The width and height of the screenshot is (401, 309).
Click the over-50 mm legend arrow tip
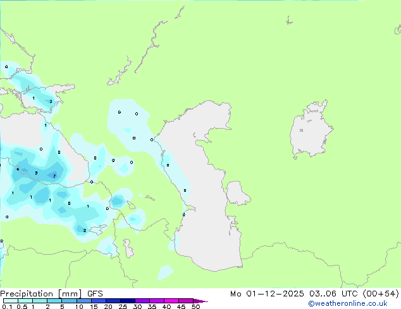coord(200,301)
